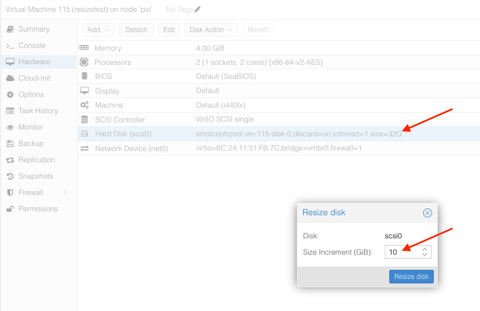Open the Disk Action dropdown menu

coord(211,30)
